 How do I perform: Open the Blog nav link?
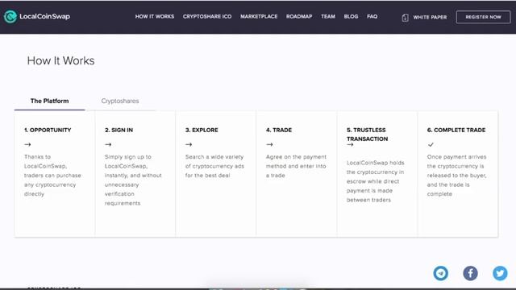point(351,16)
